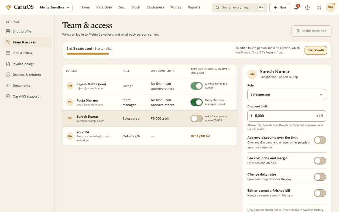
Task: Click the Search everything box
Action: [240, 8]
